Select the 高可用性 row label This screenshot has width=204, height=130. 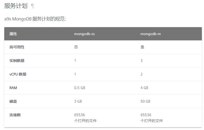[x=17, y=47]
